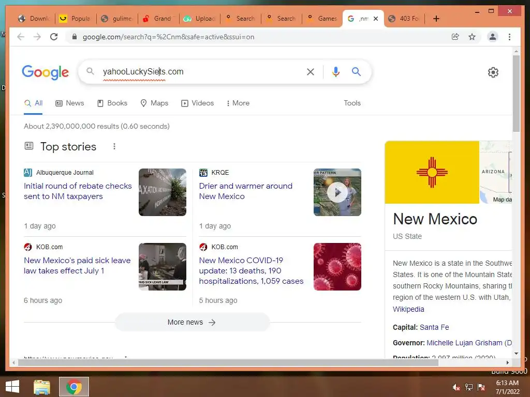This screenshot has width=530, height=397.
Task: Open rebate checks story thumbnail
Action: 162,192
